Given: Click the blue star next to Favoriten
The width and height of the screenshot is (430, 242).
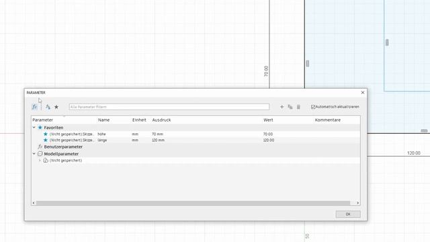Looking at the screenshot, I should (40, 128).
